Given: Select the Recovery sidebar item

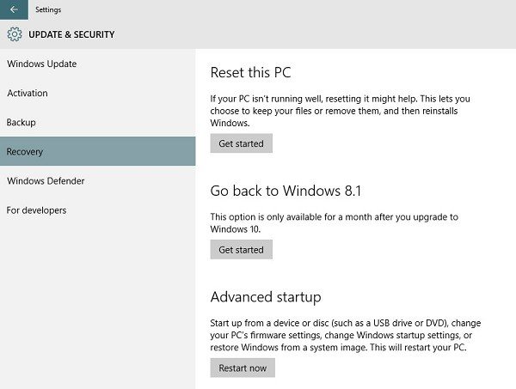Looking at the screenshot, I should pyautogui.click(x=25, y=152).
